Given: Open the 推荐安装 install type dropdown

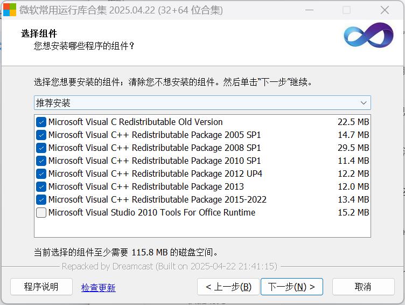Looking at the screenshot, I should pos(202,102).
